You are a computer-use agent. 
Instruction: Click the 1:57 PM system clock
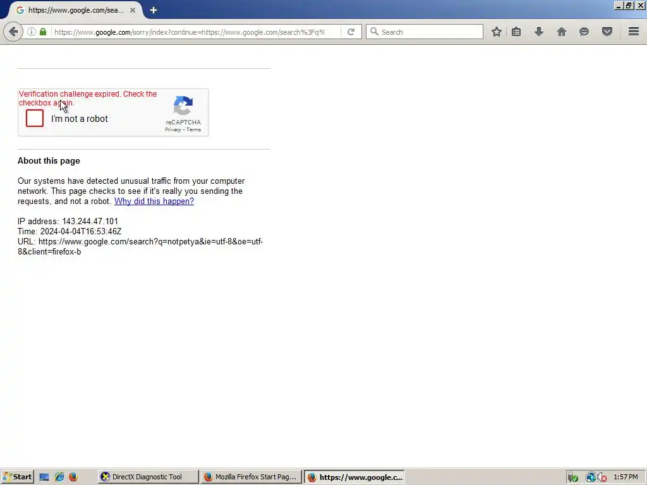point(626,477)
